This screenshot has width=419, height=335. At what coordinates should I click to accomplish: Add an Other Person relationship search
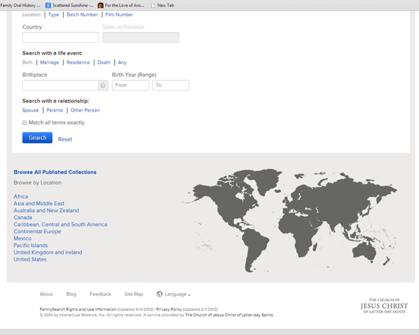(85, 110)
